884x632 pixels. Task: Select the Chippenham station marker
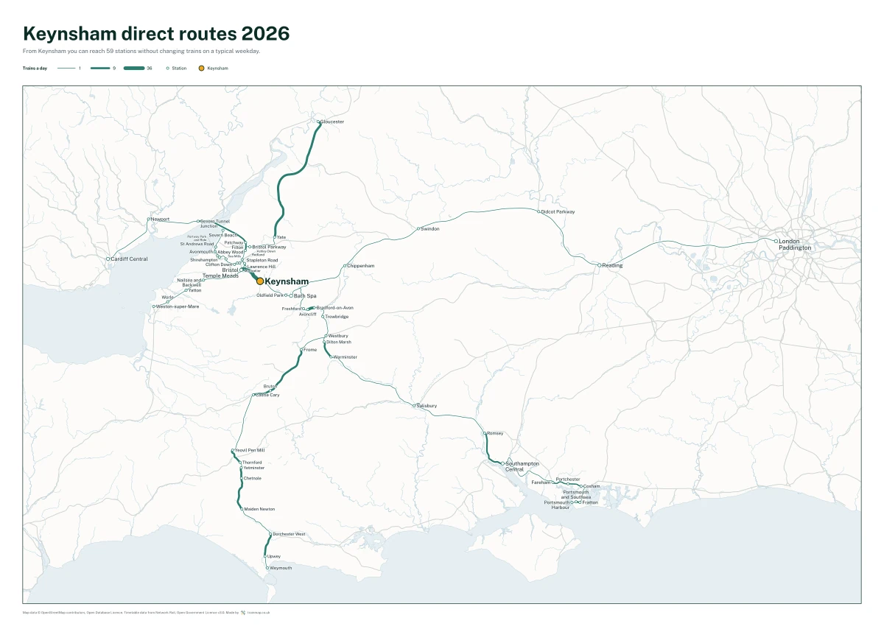click(x=345, y=266)
